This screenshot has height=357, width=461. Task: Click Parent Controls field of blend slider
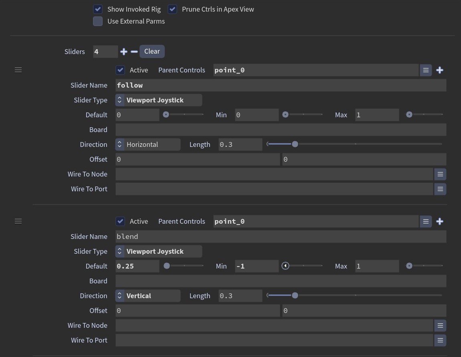coord(316,221)
